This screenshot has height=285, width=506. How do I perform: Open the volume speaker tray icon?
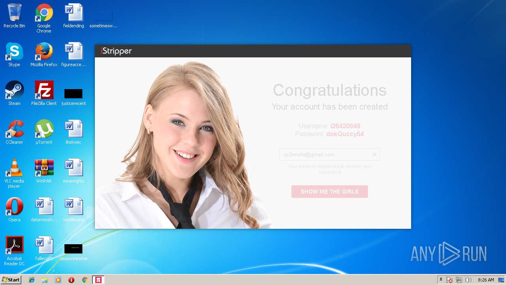click(x=468, y=280)
